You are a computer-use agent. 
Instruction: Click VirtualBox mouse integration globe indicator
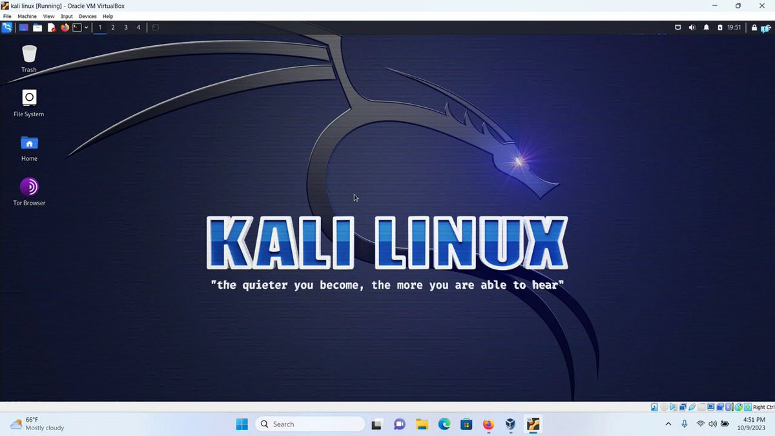tap(739, 407)
